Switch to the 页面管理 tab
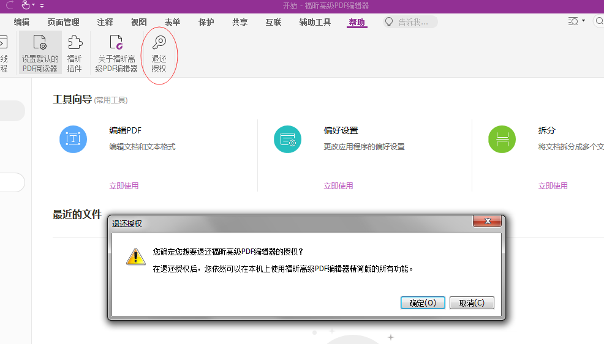 [x=63, y=22]
